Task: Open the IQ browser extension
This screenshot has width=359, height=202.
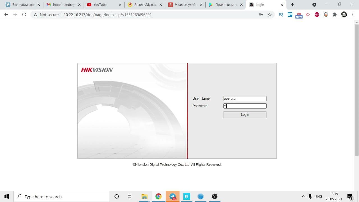Action: [x=281, y=15]
